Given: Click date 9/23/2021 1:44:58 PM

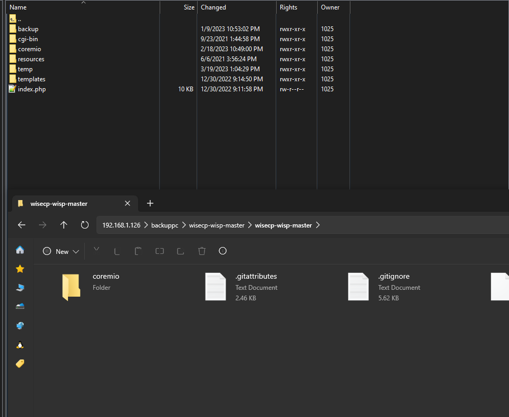Looking at the screenshot, I should [x=230, y=39].
